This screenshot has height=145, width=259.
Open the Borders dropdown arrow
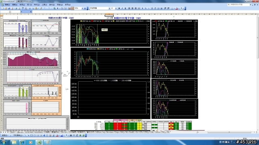(174, 8)
